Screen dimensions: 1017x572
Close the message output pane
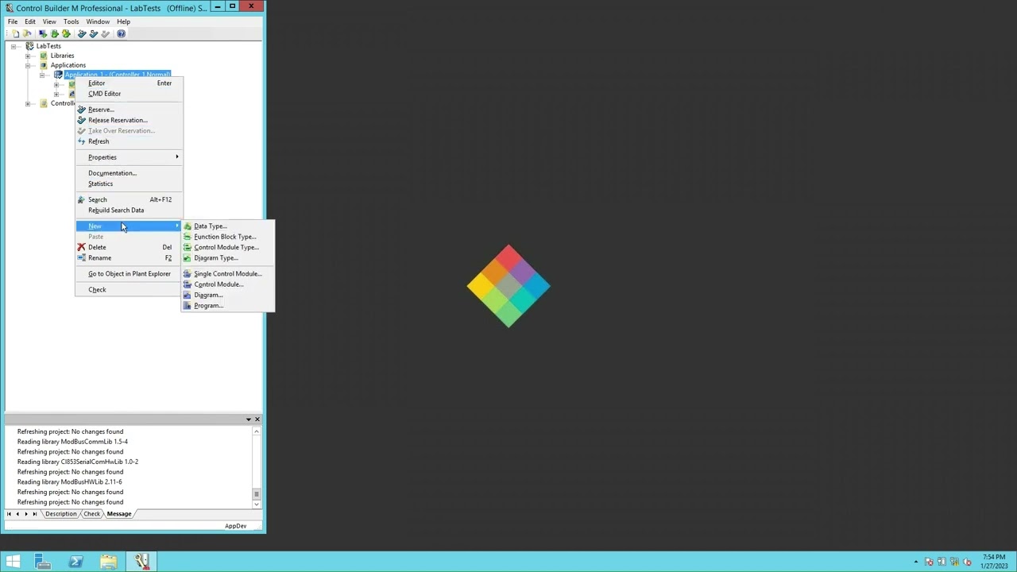pyautogui.click(x=257, y=419)
